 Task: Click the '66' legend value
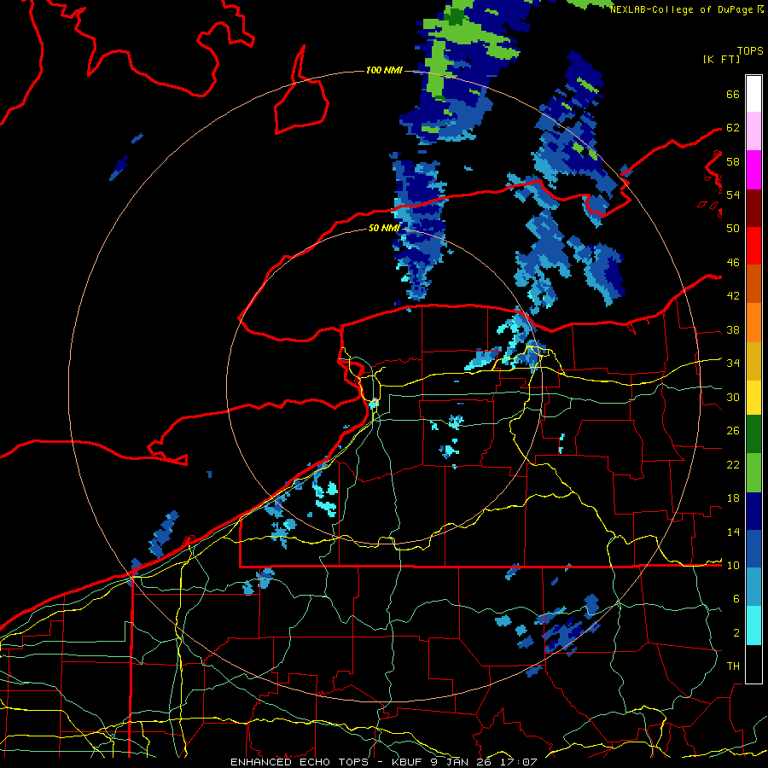pos(733,95)
